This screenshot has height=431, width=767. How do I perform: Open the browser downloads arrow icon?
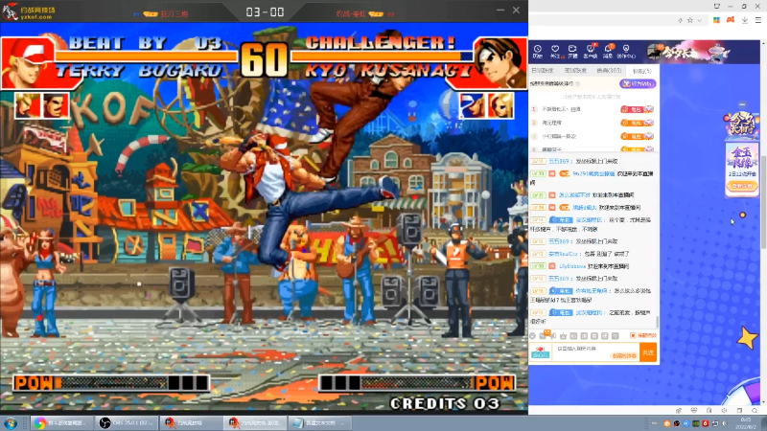745,20
